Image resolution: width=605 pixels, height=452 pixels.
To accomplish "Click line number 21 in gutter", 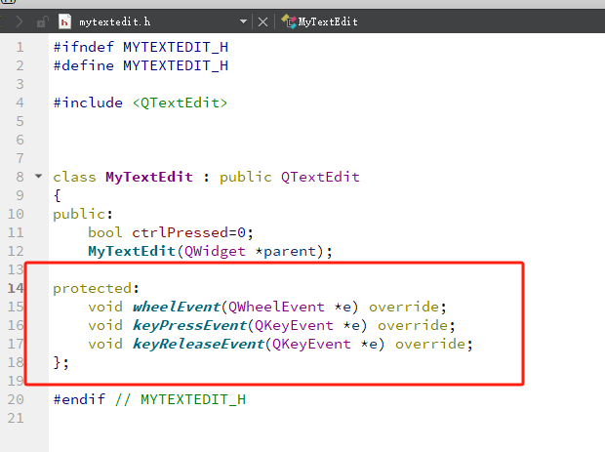I will click(x=16, y=418).
